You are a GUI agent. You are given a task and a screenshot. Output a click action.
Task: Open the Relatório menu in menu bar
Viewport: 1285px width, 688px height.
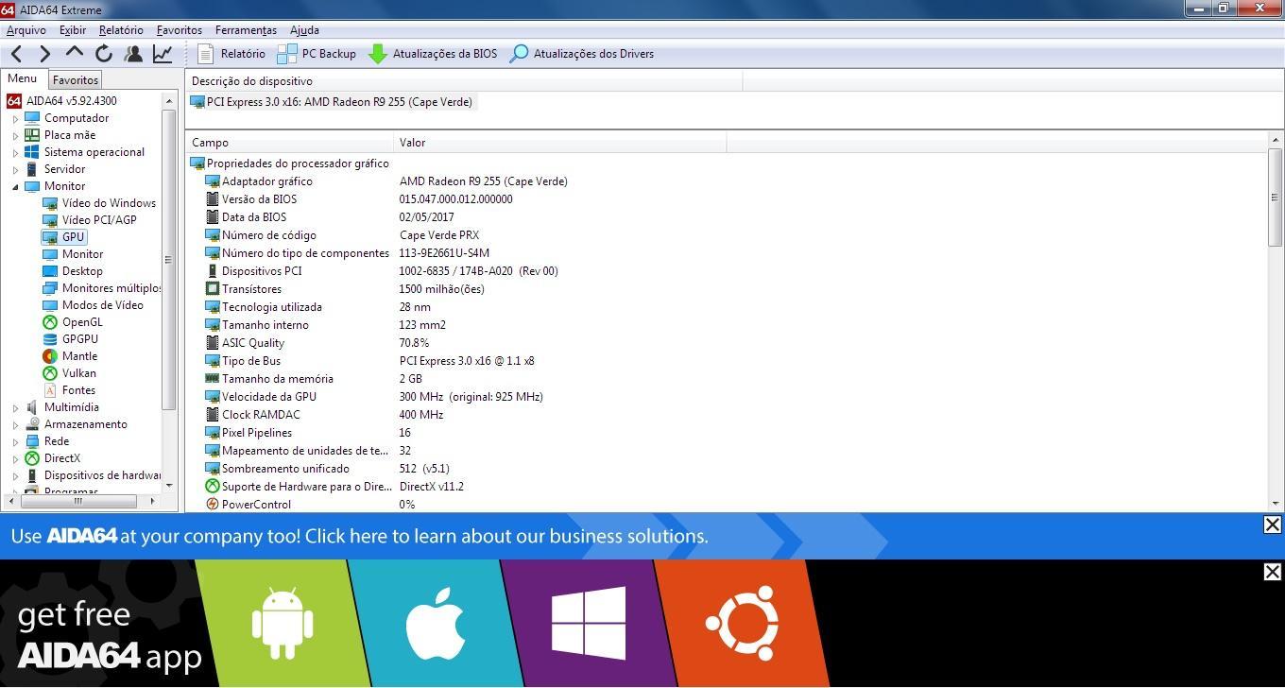pos(121,30)
